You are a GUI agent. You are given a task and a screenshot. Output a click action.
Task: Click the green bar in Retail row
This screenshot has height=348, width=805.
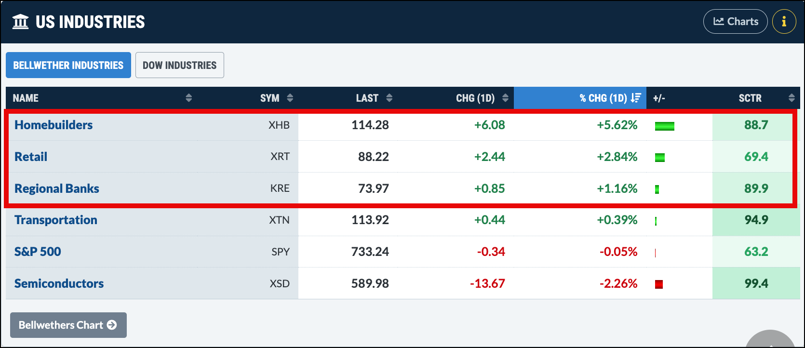click(x=660, y=158)
